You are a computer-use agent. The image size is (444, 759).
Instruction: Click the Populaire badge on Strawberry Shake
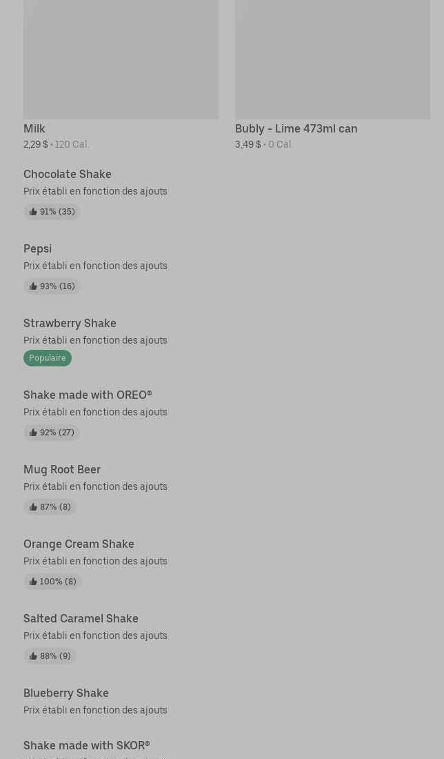pos(48,358)
